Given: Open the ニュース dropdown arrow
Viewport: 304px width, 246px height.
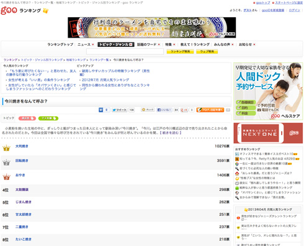Looking at the screenshot, I should (x=93, y=45).
